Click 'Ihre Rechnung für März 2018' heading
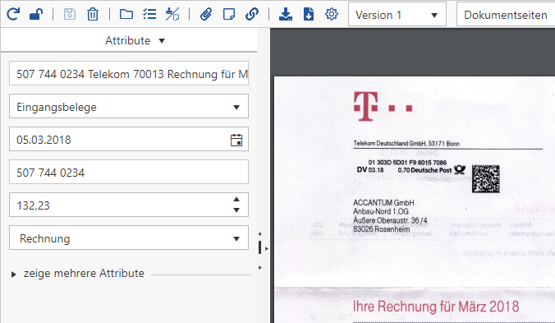 [x=436, y=307]
